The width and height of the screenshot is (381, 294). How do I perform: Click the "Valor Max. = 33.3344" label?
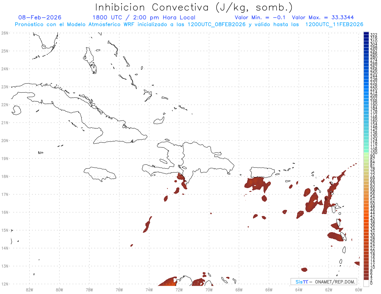coord(323,17)
